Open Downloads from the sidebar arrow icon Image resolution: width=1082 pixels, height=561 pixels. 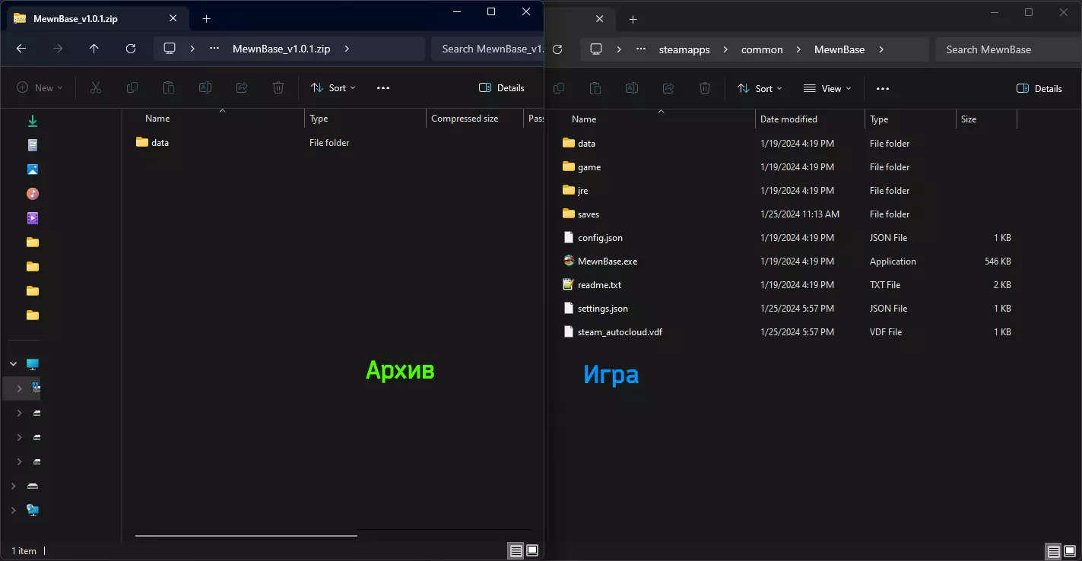pyautogui.click(x=33, y=121)
